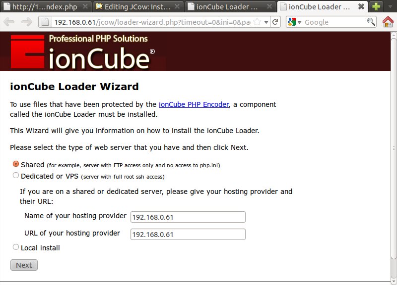397x285 pixels.
Task: Click the browser forward arrow
Action: (x=27, y=22)
